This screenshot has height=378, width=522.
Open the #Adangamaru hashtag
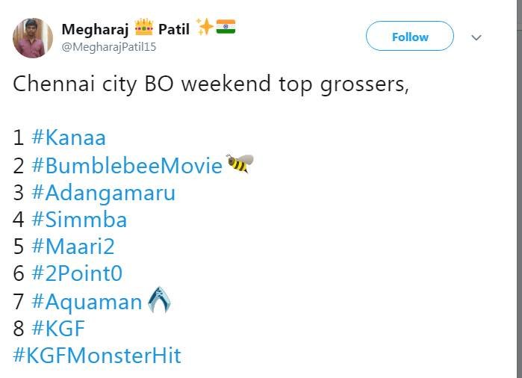pyautogui.click(x=103, y=193)
